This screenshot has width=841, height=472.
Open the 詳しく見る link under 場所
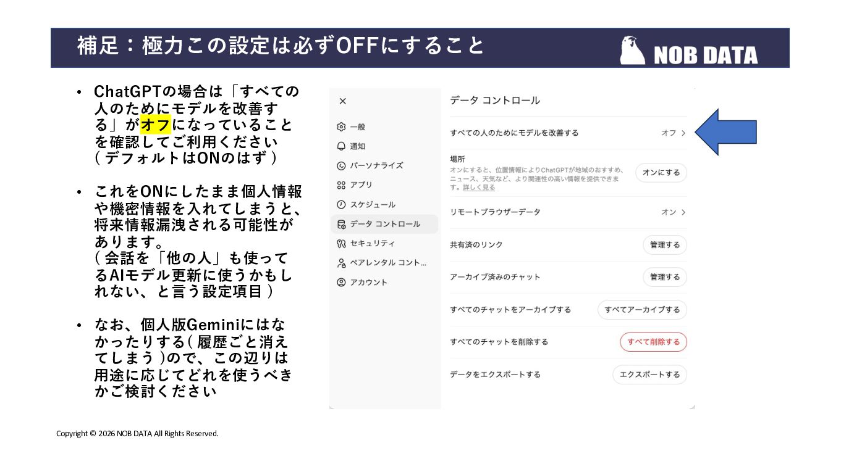[479, 187]
